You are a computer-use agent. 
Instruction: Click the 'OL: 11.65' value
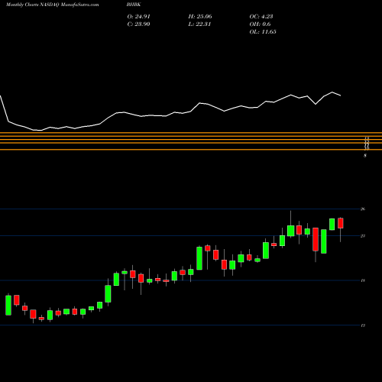point(263,32)
